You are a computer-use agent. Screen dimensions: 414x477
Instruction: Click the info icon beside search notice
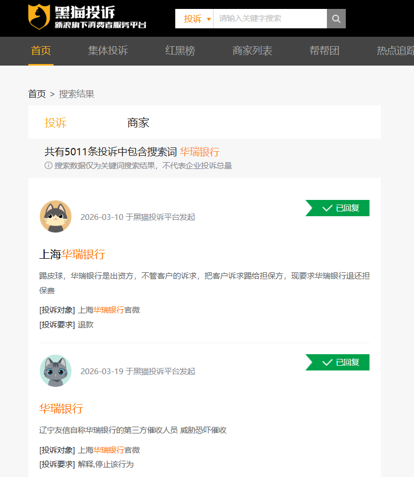click(48, 166)
